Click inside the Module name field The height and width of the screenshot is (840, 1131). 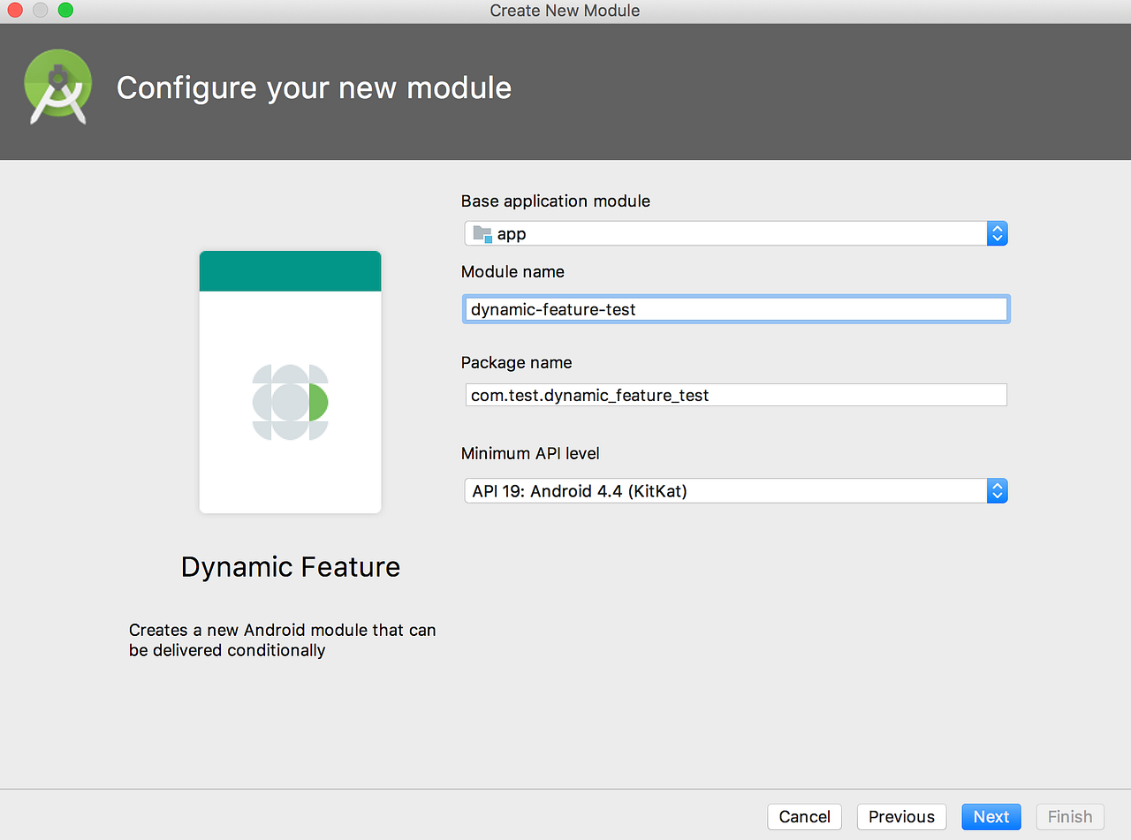click(x=736, y=308)
